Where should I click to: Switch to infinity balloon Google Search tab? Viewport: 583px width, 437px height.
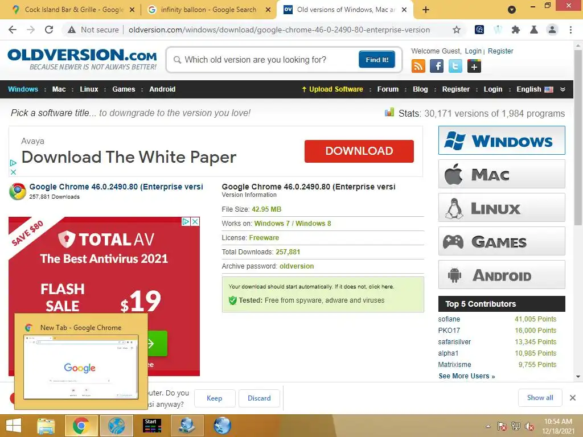pos(208,10)
